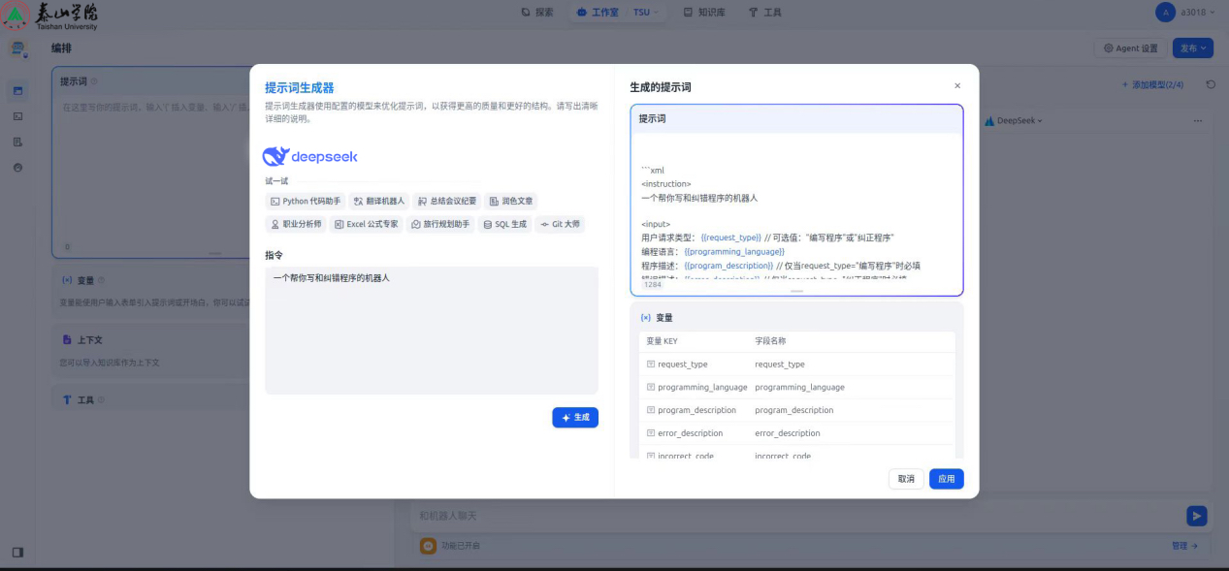The image size is (1229, 571).
Task: Select the 编排 orchestrate icon in left sidebar
Action: point(18,91)
